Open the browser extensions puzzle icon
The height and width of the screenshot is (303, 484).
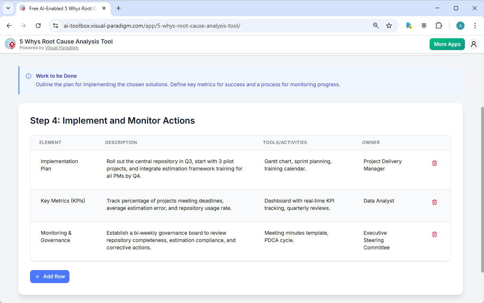[x=439, y=25]
